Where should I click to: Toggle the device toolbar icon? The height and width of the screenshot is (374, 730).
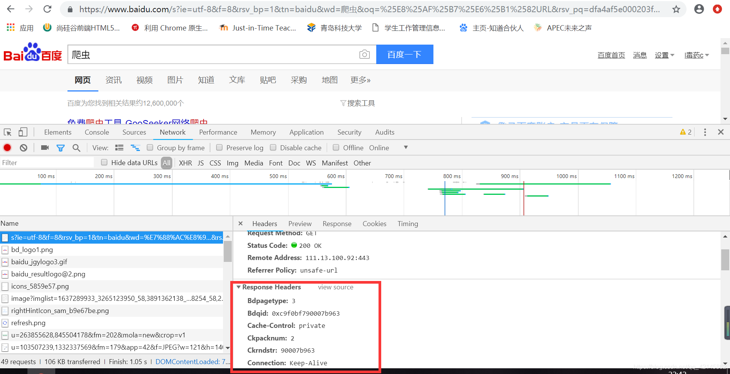23,132
